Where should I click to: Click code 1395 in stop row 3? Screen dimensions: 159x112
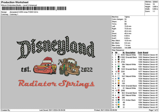click(140, 60)
